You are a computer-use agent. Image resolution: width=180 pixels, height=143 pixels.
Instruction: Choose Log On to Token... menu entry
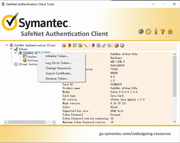tap(61, 63)
